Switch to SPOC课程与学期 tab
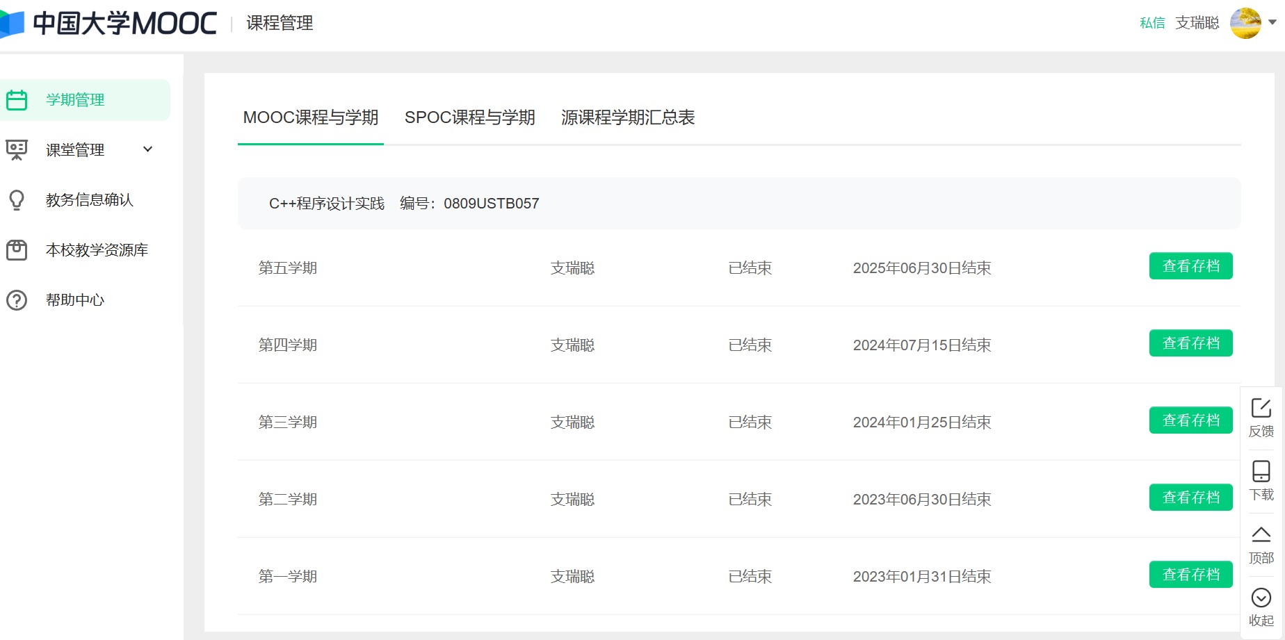Viewport: 1285px width, 640px height. click(469, 117)
